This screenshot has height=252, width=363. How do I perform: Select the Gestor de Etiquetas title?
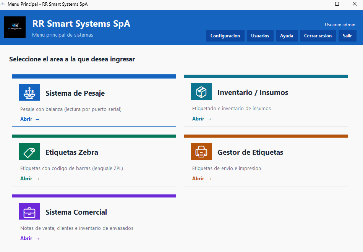[250, 152]
